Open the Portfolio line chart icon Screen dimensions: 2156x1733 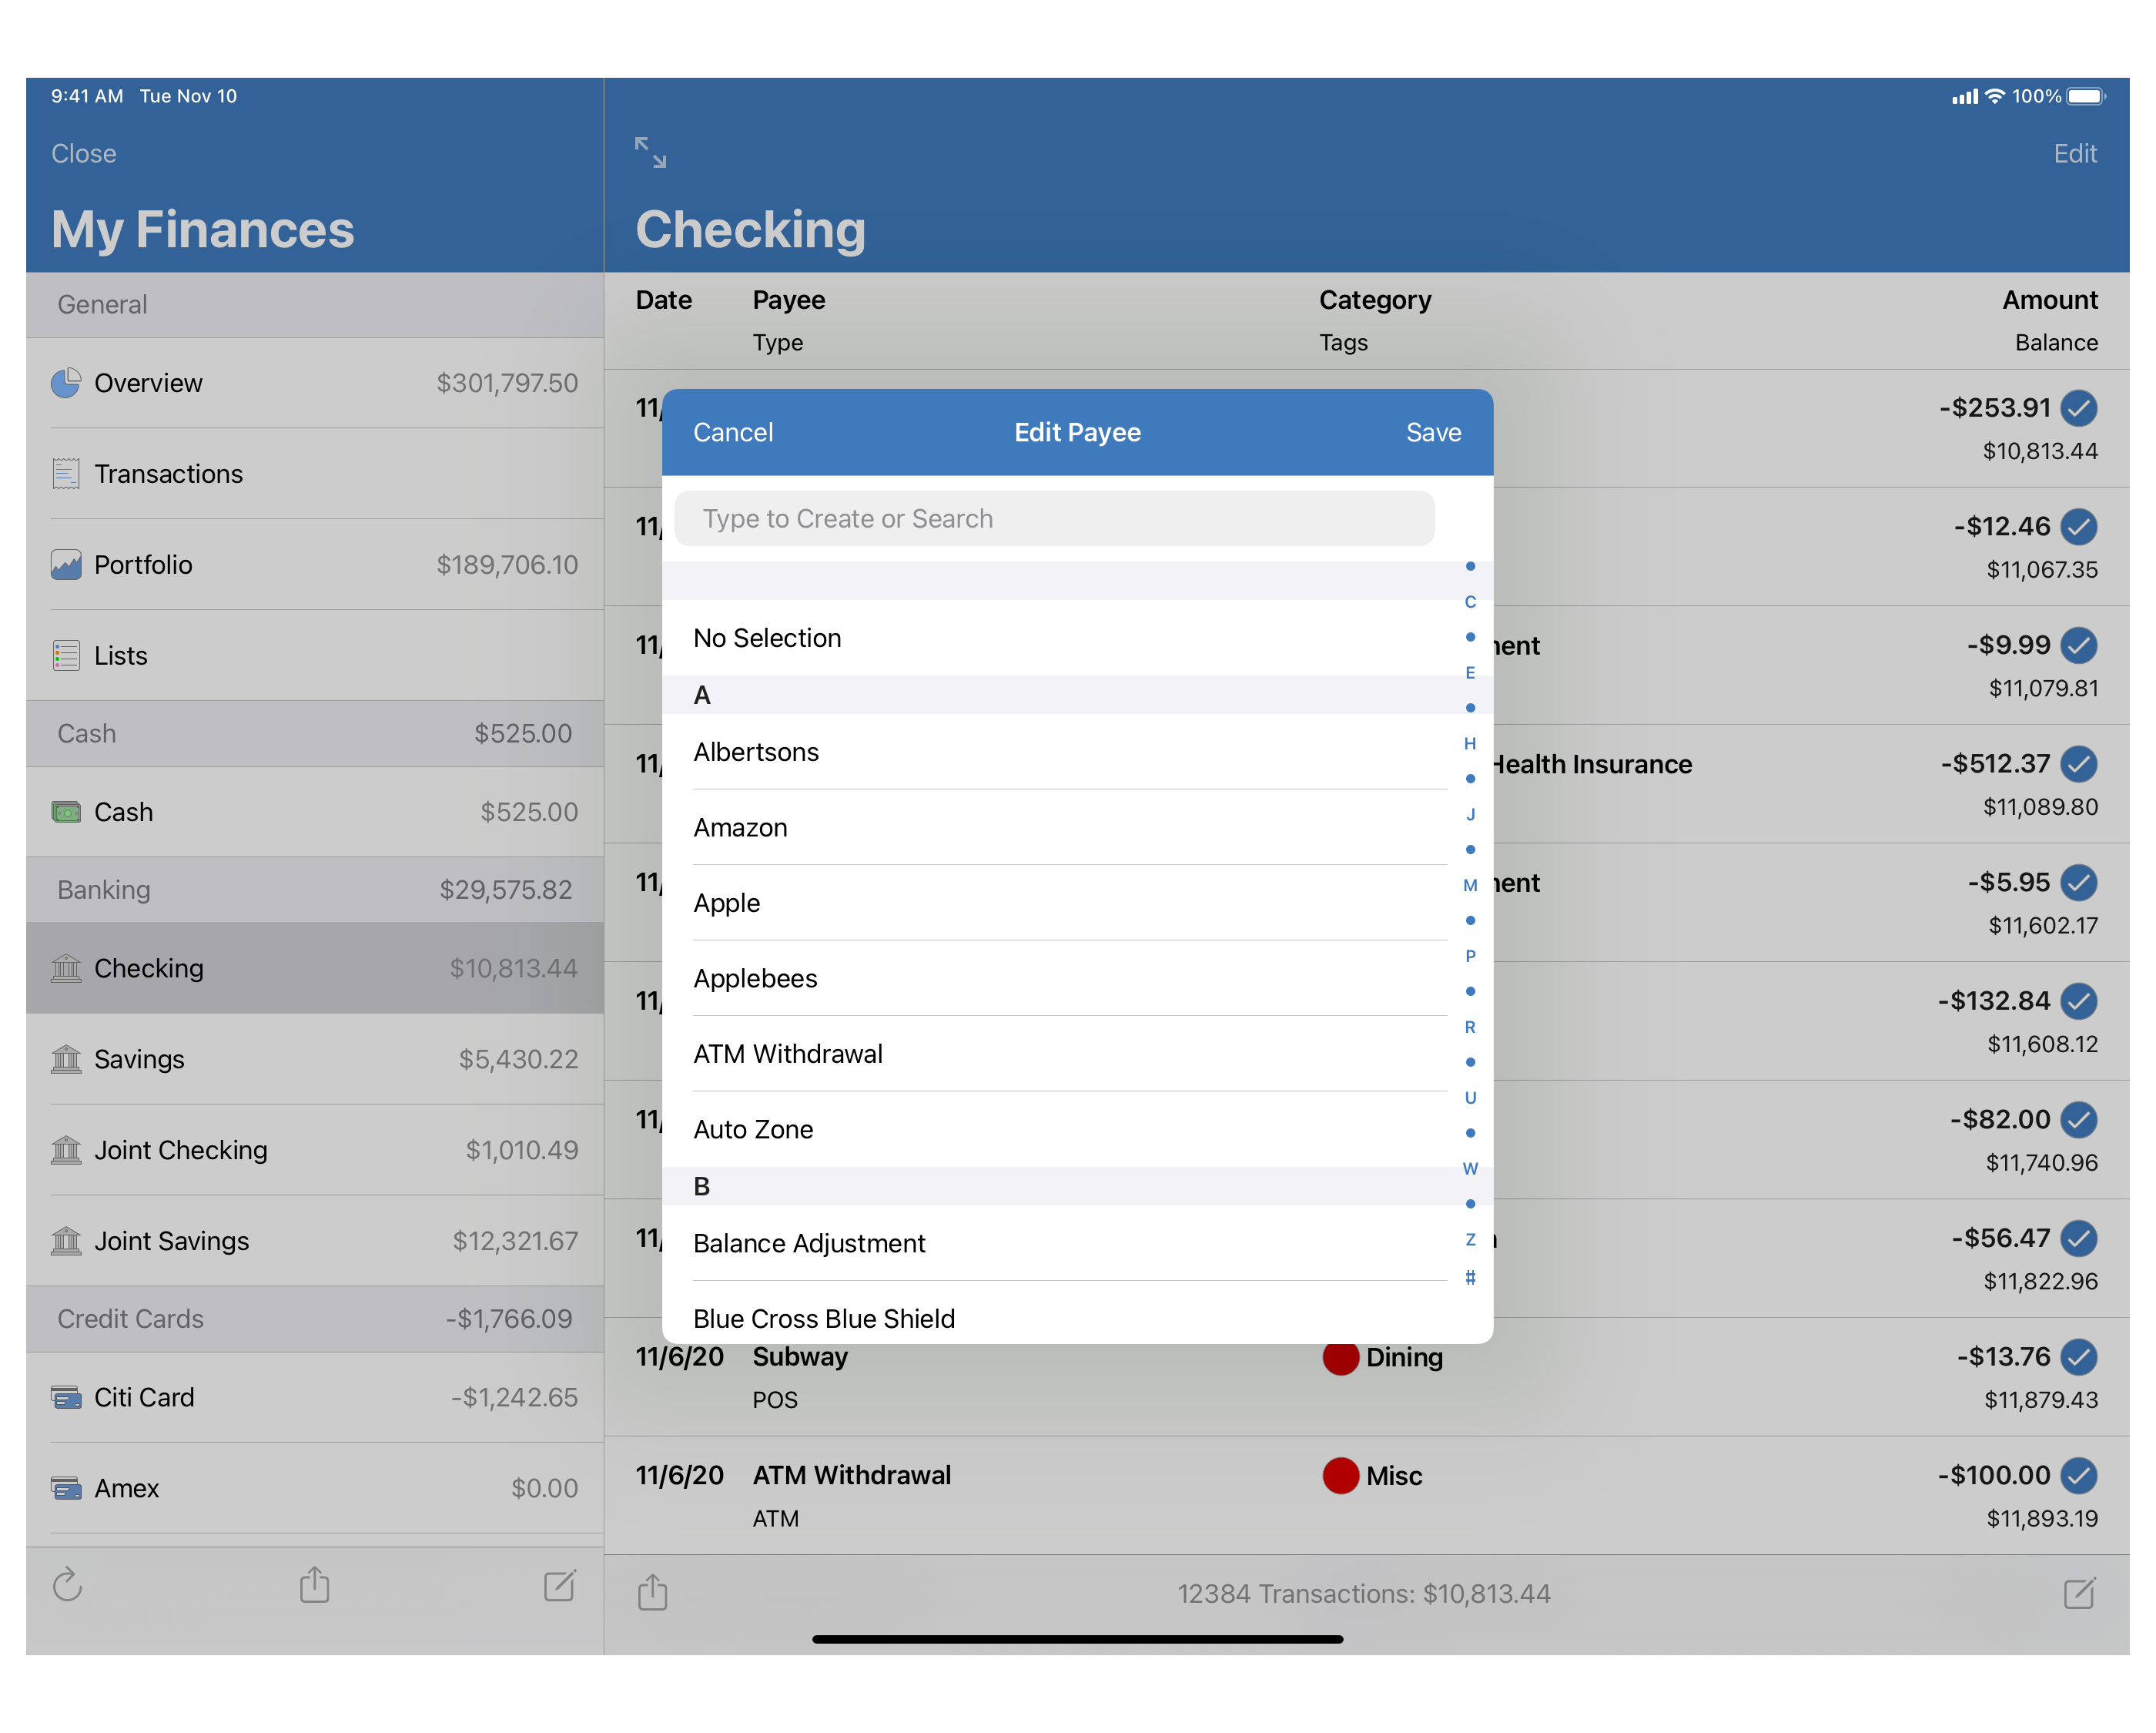65,565
